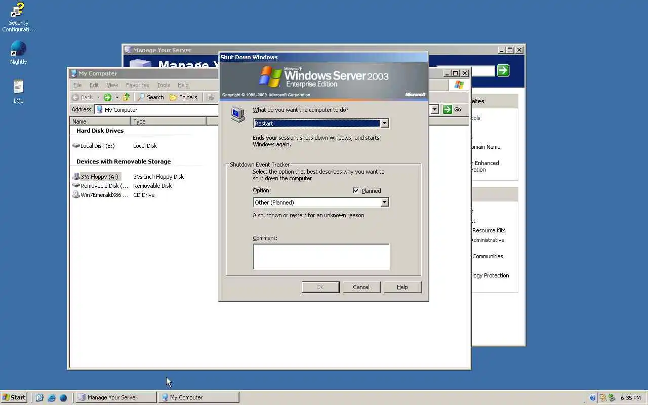Open the LOL text file on desktop

click(x=18, y=91)
